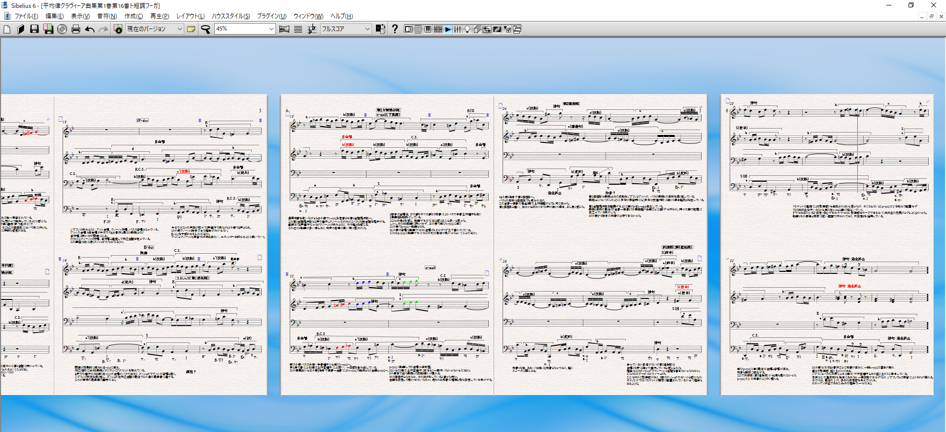Image resolution: width=946 pixels, height=432 pixels.
Task: Open the 再生(P) menu
Action: tap(160, 16)
